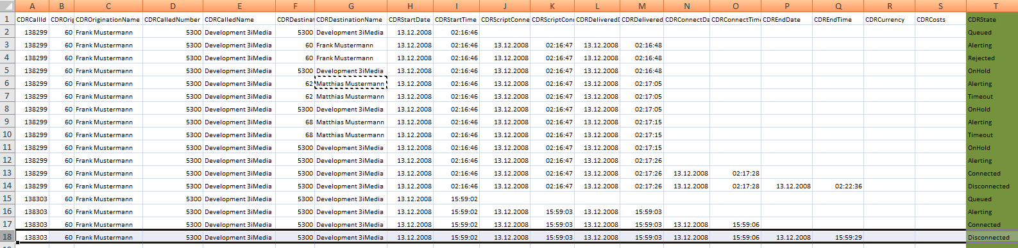Select the 02:22:36 end time cell
Viewport: 1018px width, 248px height.
coord(838,186)
